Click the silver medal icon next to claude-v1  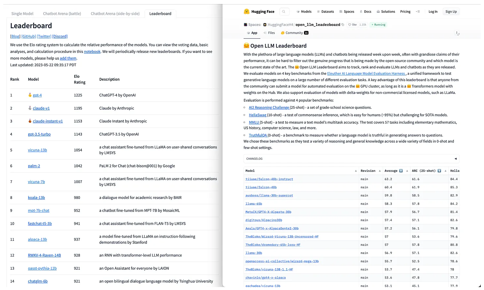click(x=30, y=108)
